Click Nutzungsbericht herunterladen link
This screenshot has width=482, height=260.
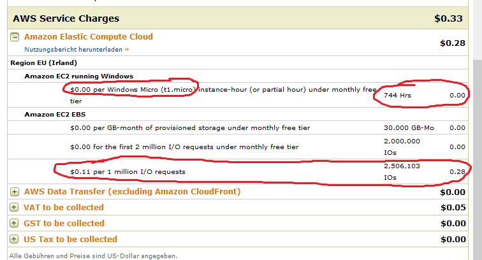coord(73,50)
